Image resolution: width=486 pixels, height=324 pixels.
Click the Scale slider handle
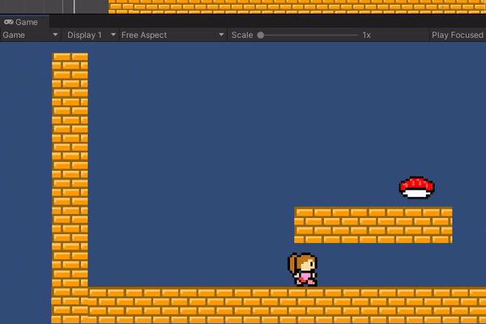261,36
